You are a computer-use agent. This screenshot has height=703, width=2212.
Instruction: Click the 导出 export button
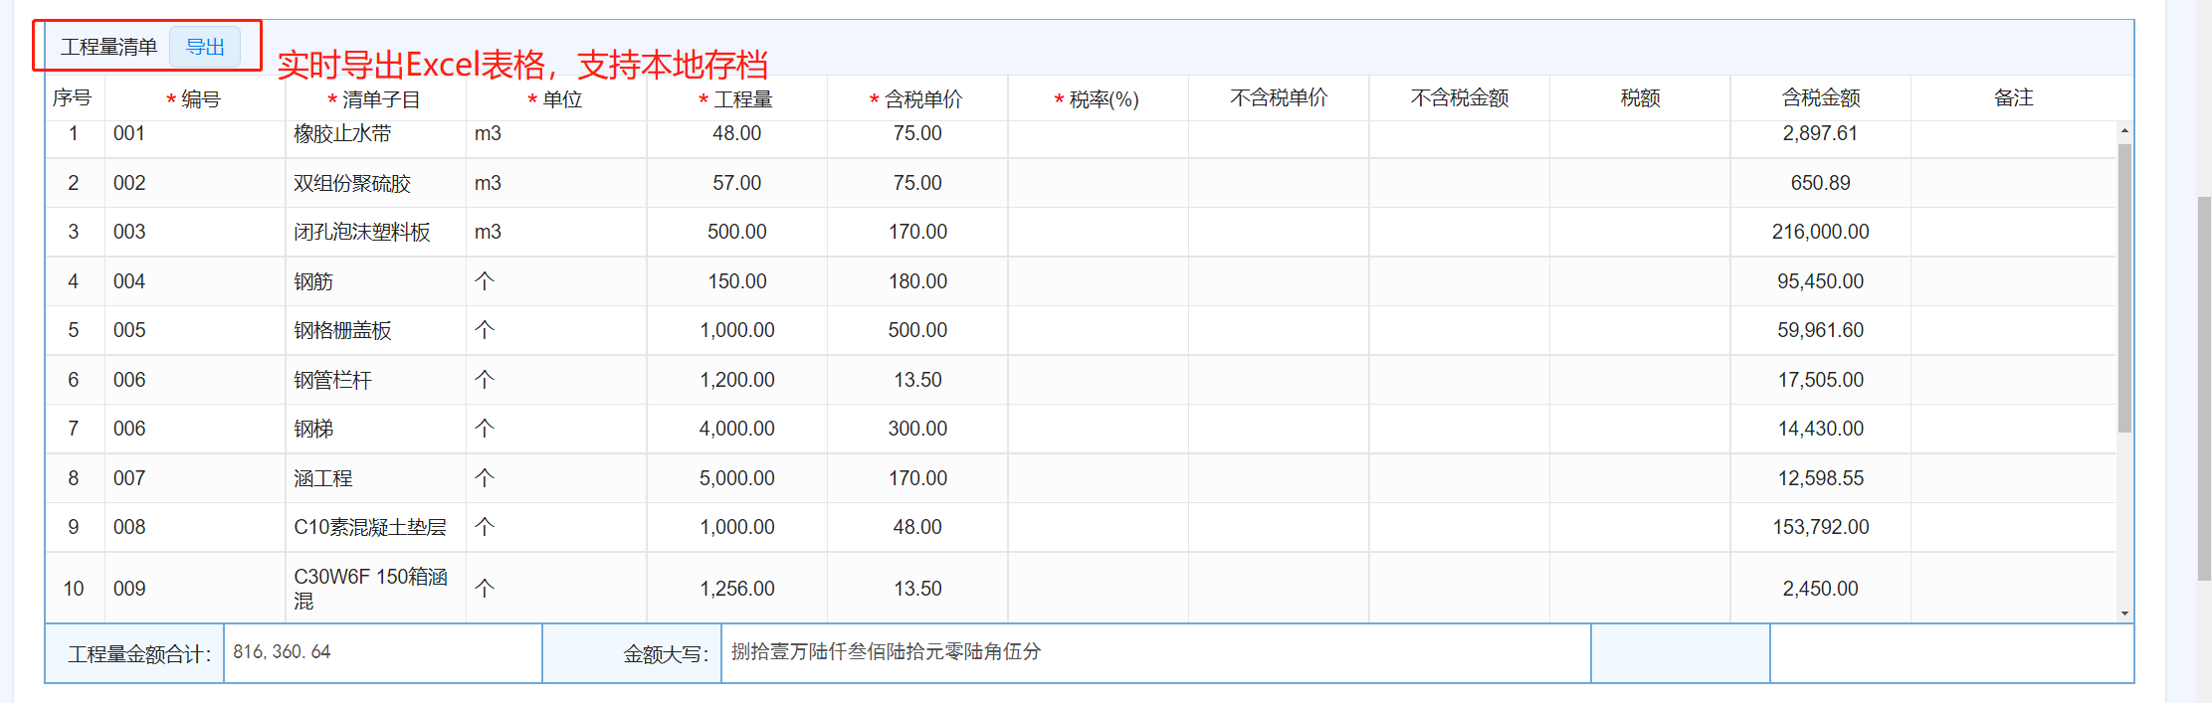pos(205,47)
